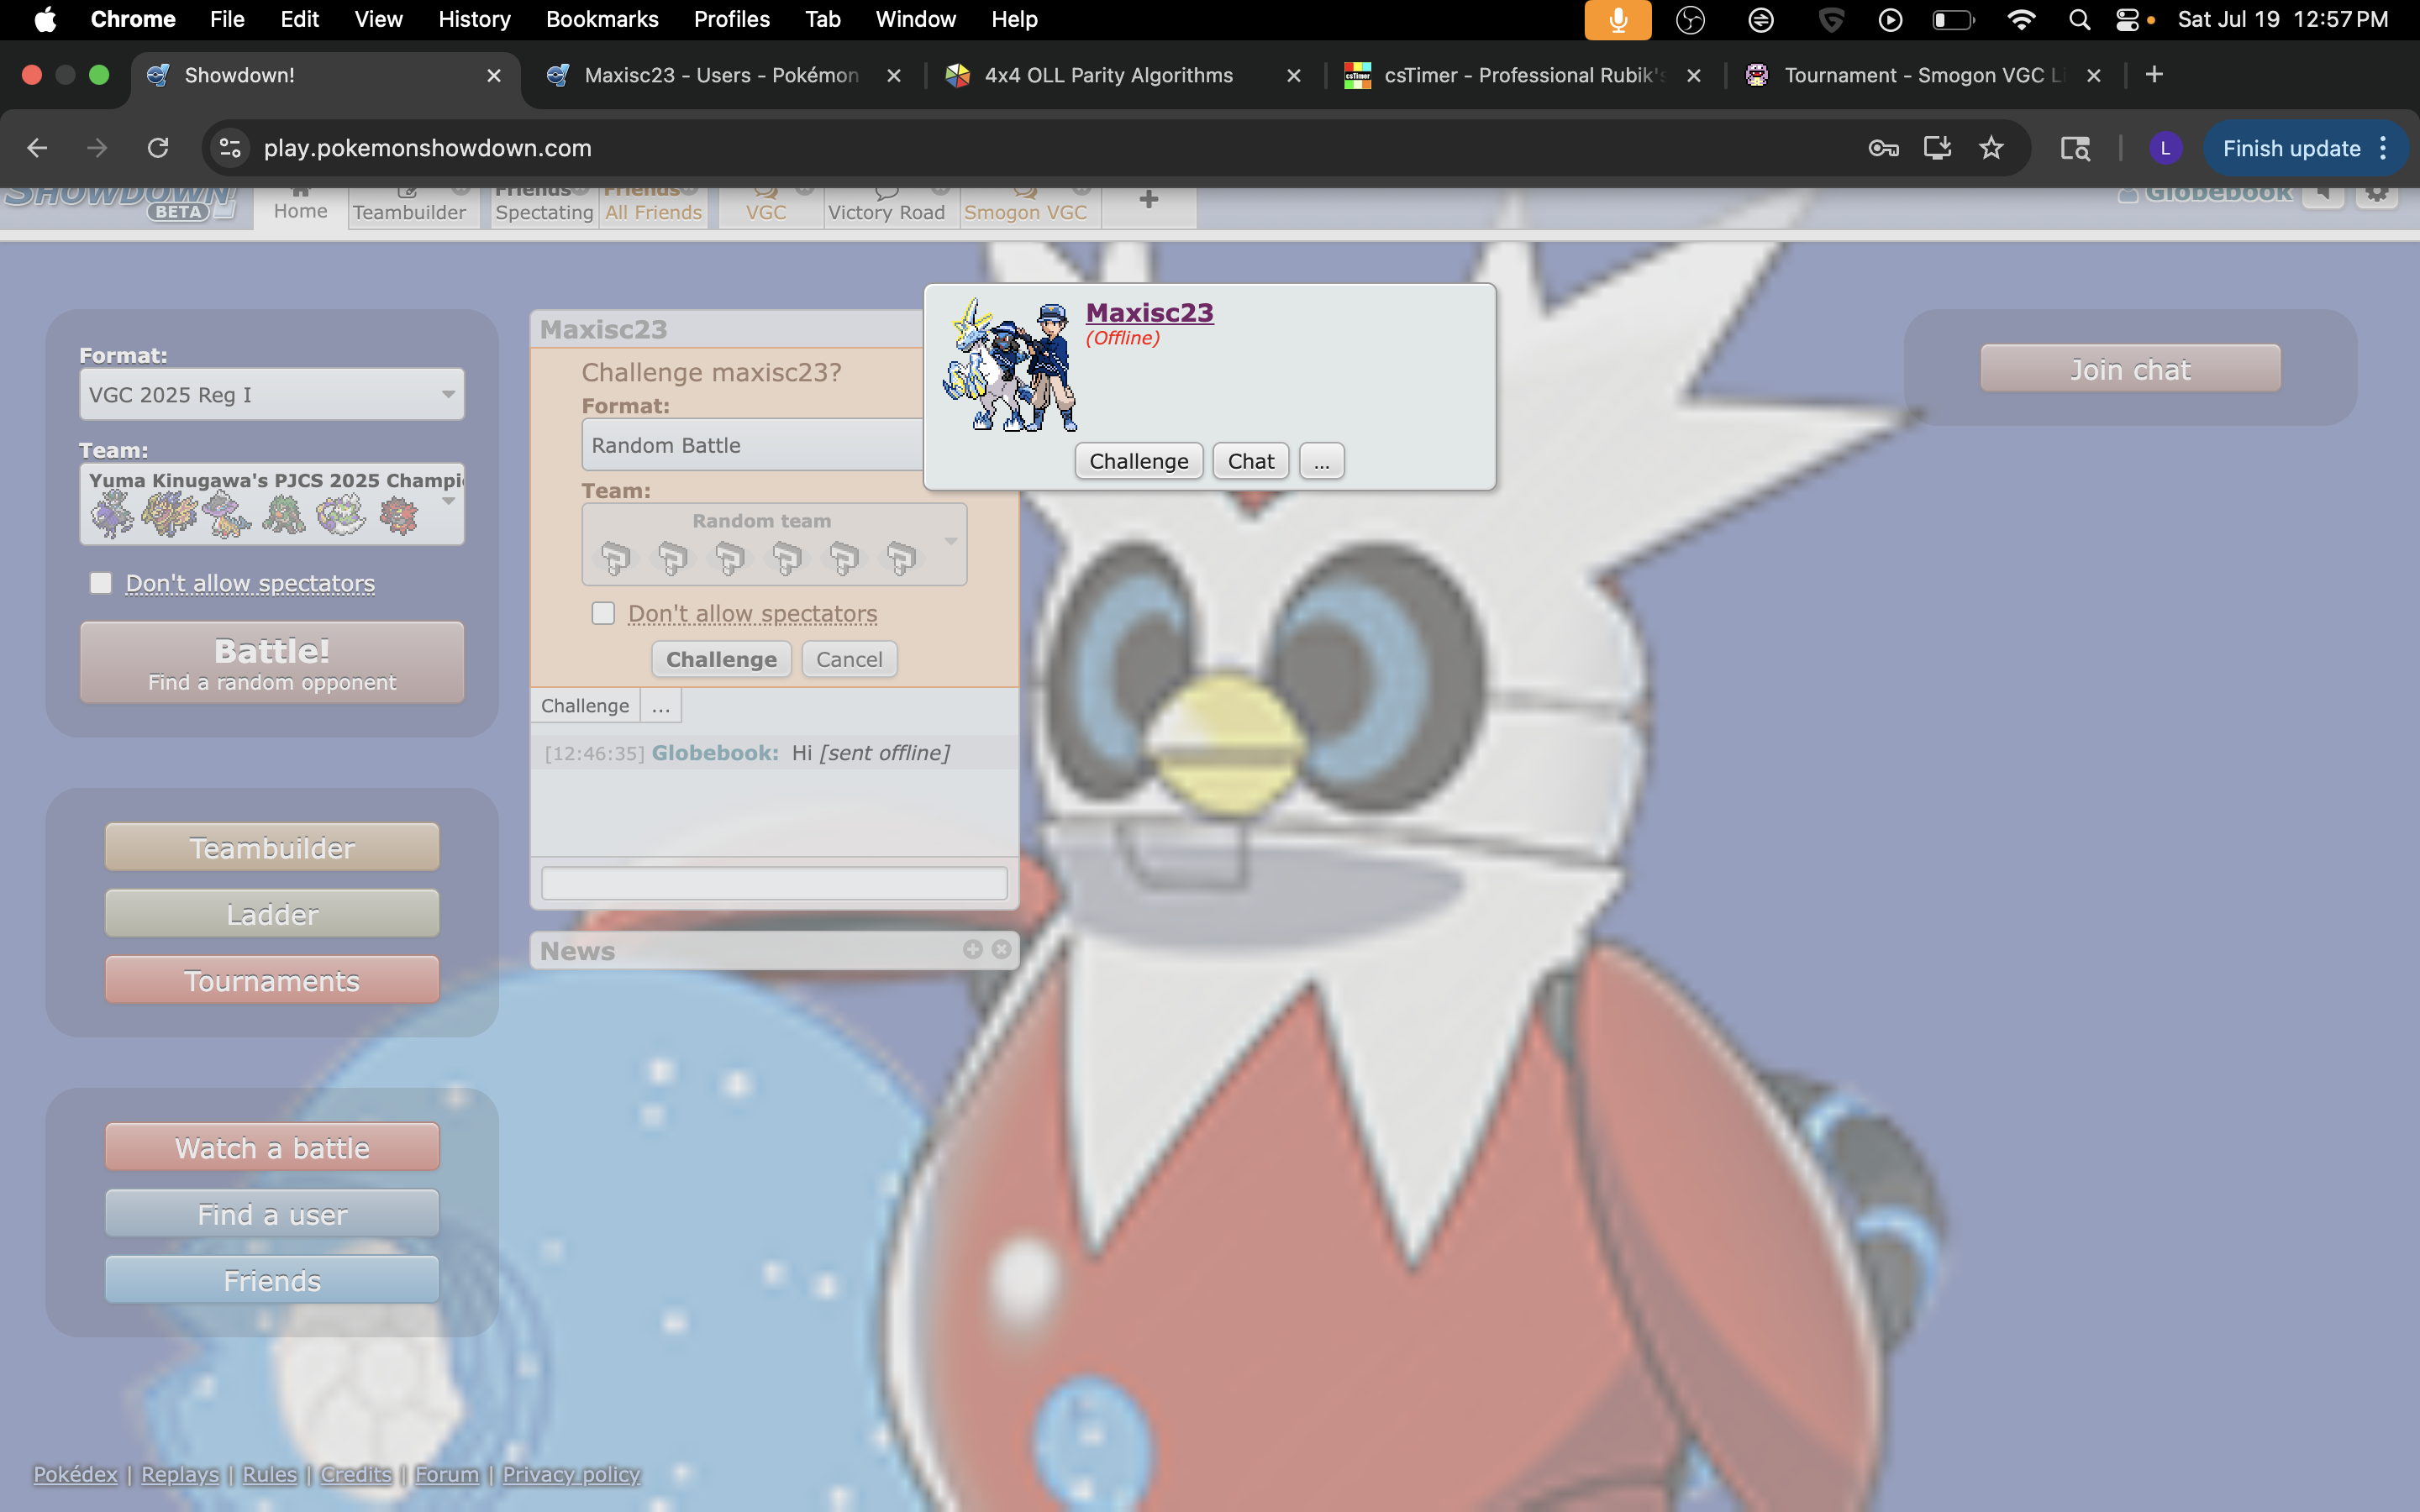This screenshot has width=2420, height=1512.
Task: Open the Pokédex footer link
Action: 75,1474
